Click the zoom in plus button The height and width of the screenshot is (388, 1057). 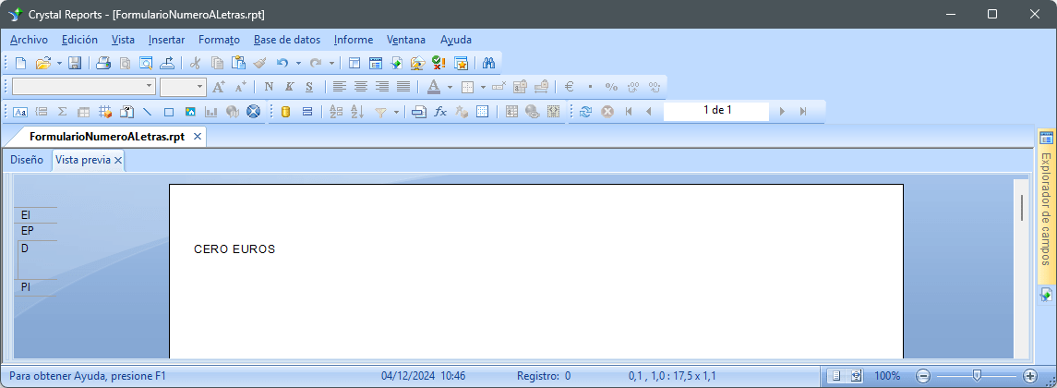pos(1030,376)
